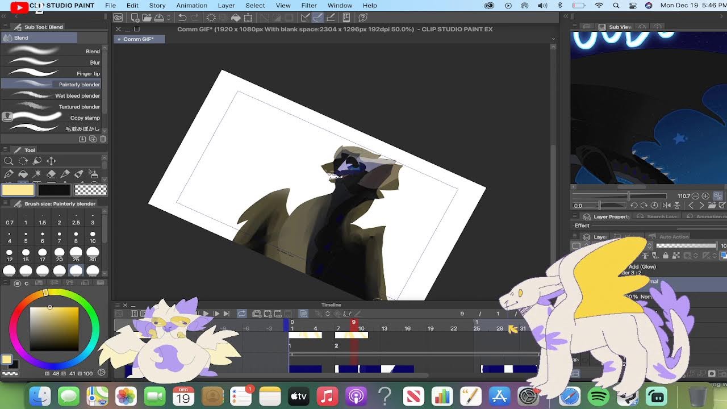Open the canvas tab list chevron
The image size is (727, 409).
click(x=554, y=39)
